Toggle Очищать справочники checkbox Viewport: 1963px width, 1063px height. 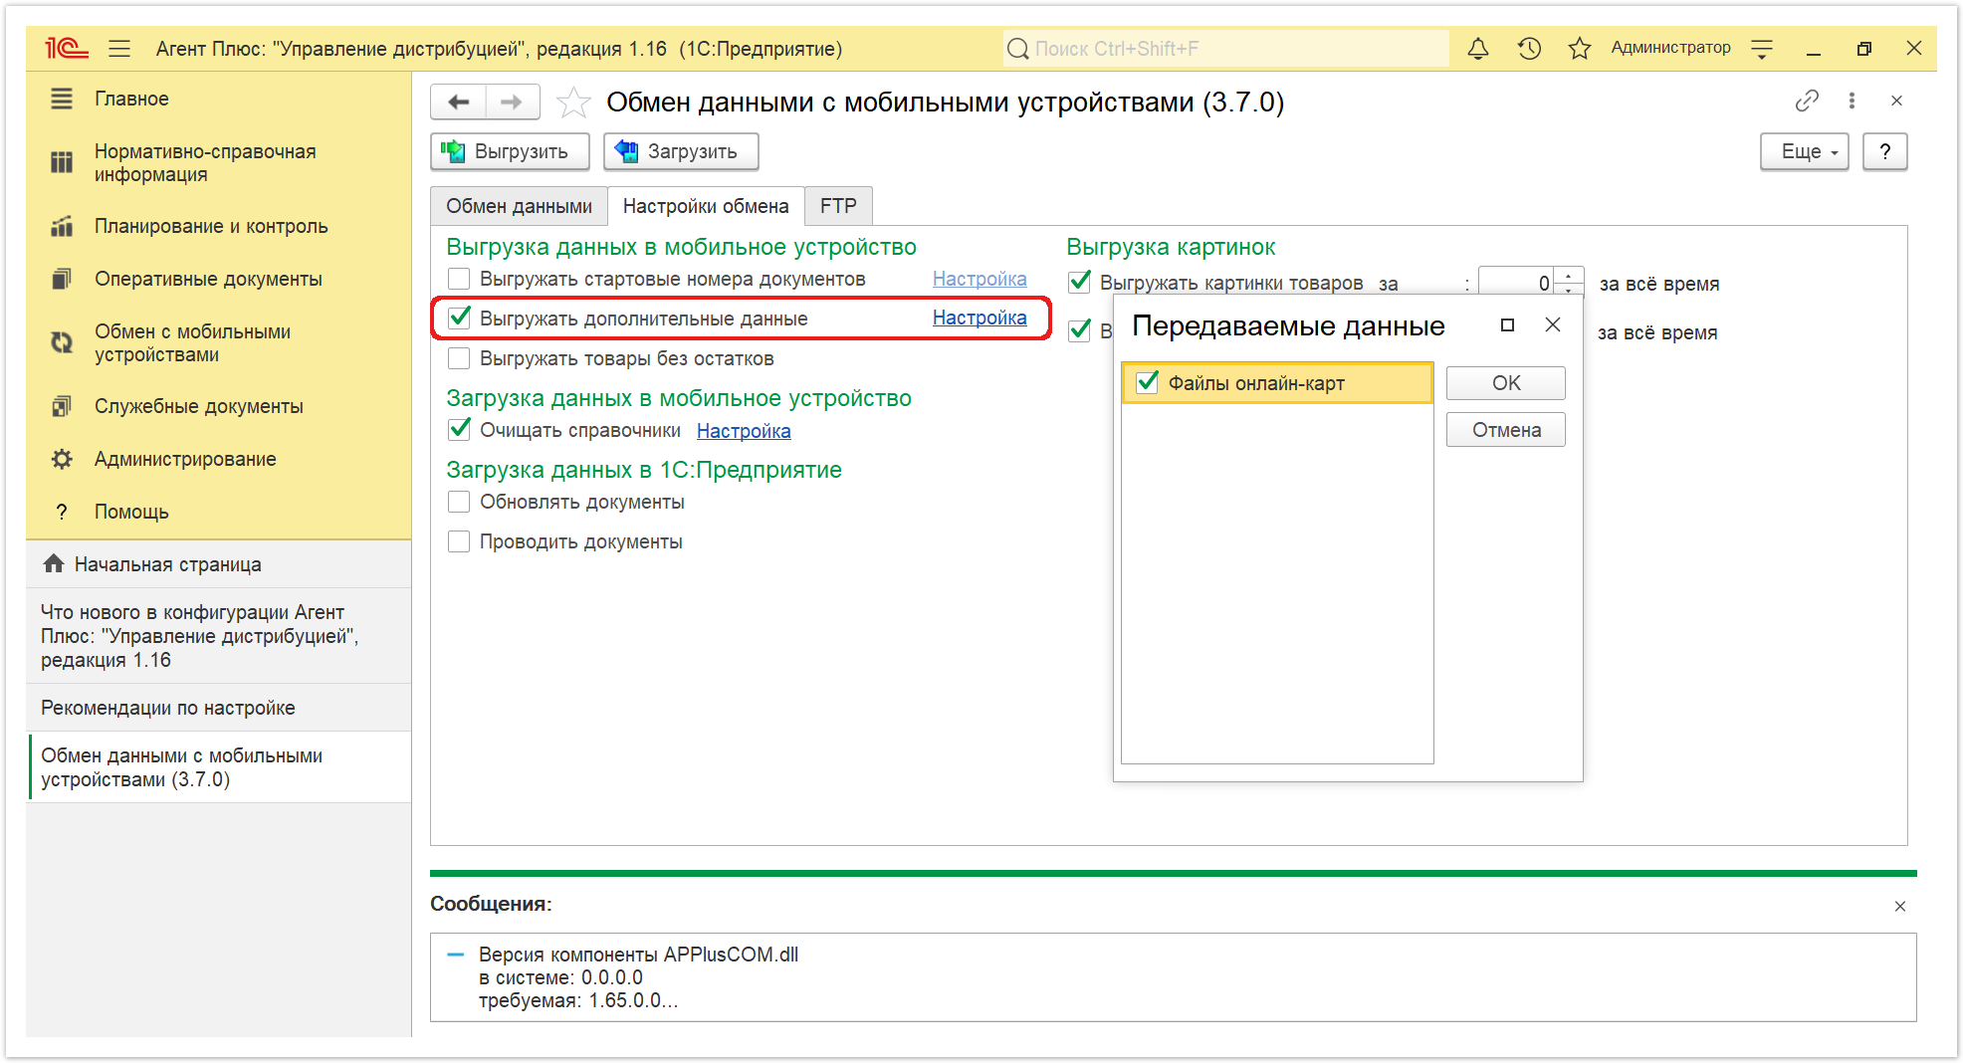459,429
